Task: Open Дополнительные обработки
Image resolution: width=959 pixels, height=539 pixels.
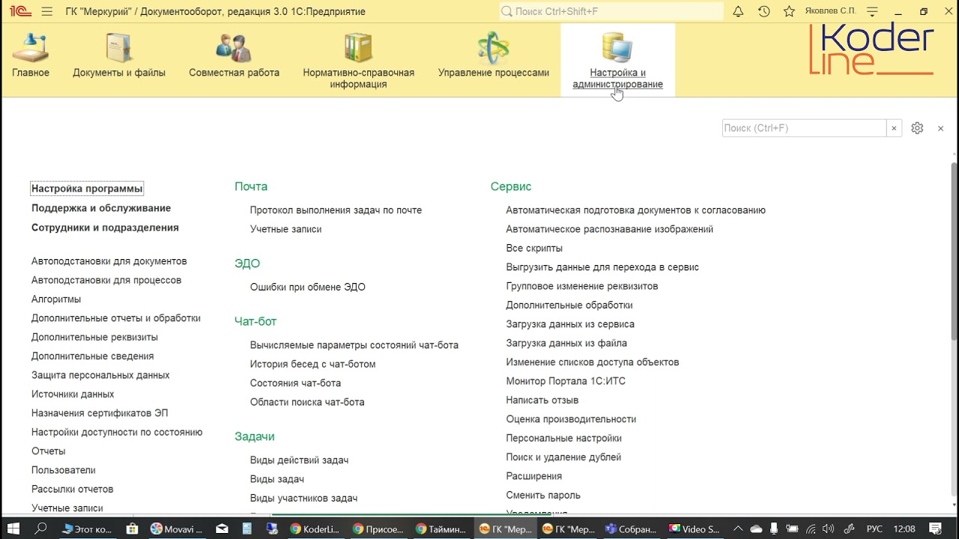Action: click(569, 305)
